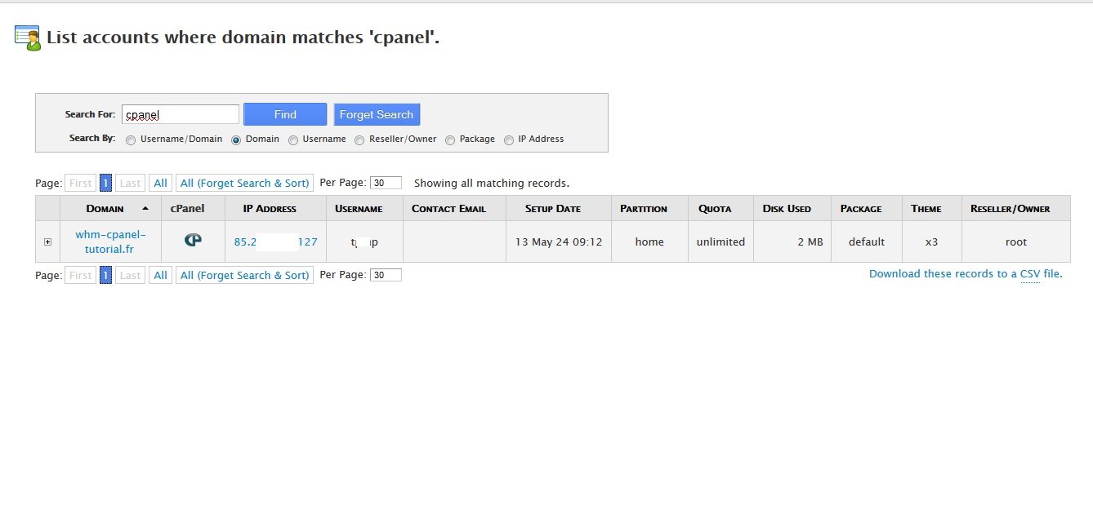
Task: Click bottom pagination All button
Action: click(x=160, y=275)
